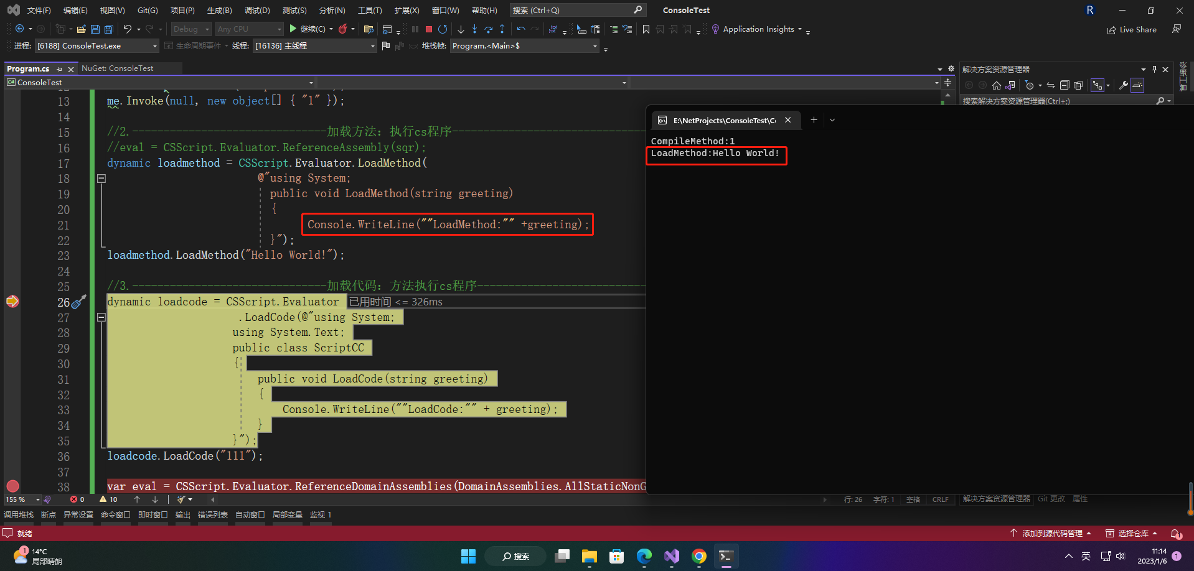Save the current file with the disk icon

[95, 29]
